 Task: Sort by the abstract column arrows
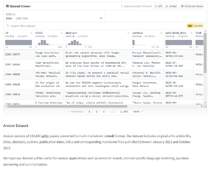click(x=128, y=33)
